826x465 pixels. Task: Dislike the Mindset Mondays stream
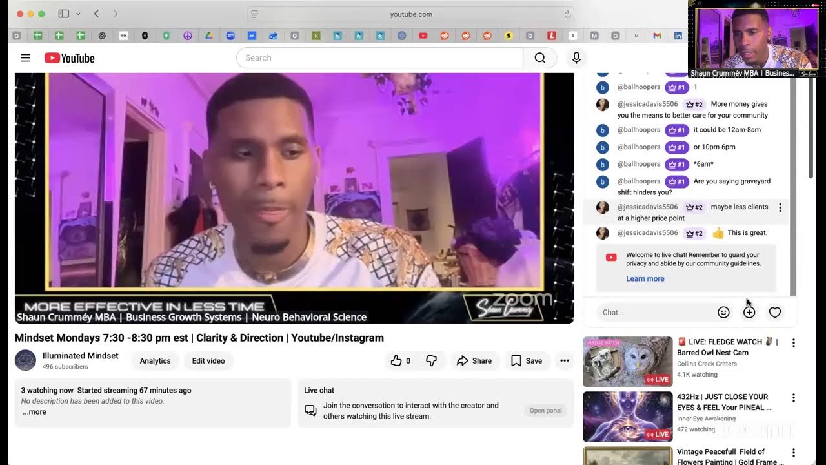pyautogui.click(x=431, y=361)
